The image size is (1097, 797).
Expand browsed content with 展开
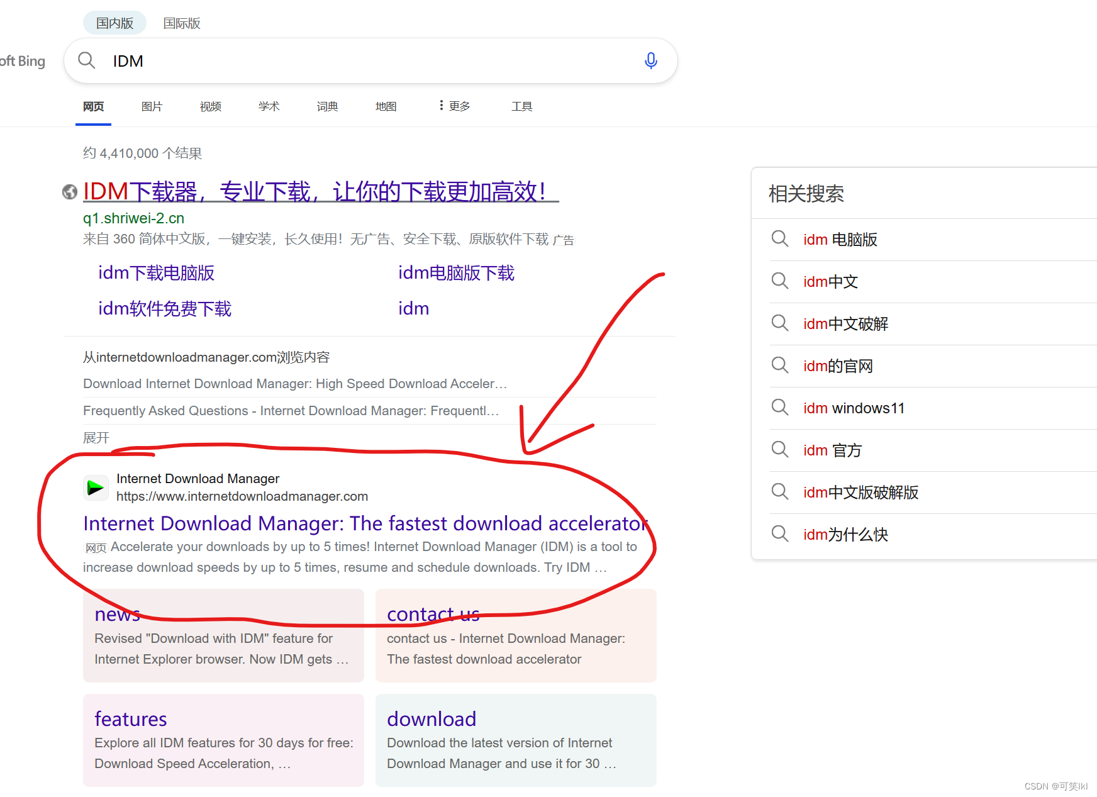coord(96,437)
